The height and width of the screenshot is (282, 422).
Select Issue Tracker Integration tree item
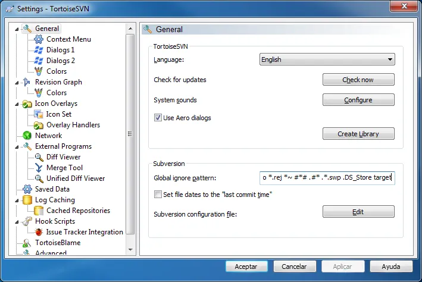(85, 232)
